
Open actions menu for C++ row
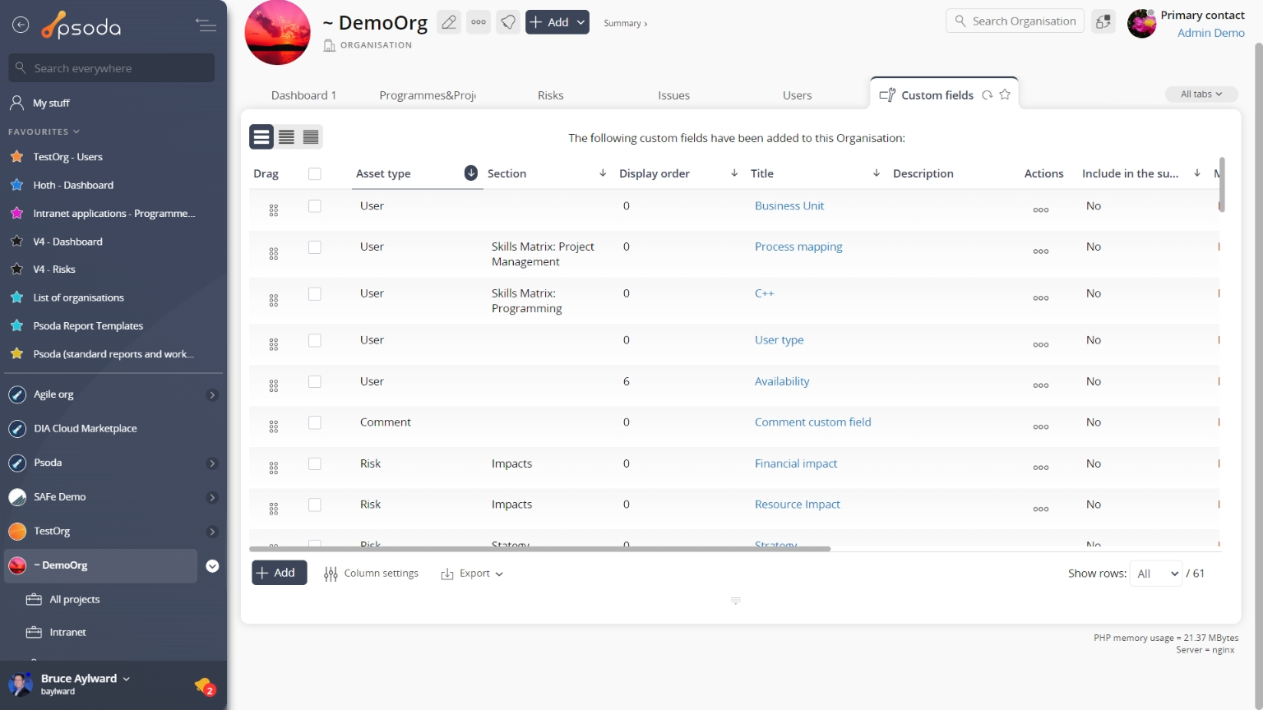(x=1041, y=297)
